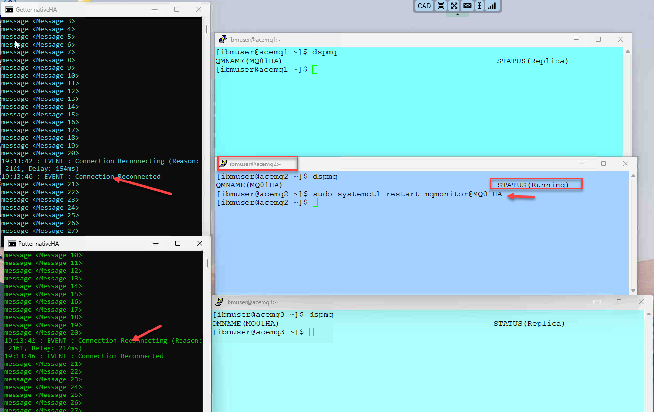Viewport: 654px width, 412px height.
Task: Click the sudo systemctl restart mqmonitor@MQ01HA command
Action: 408,194
